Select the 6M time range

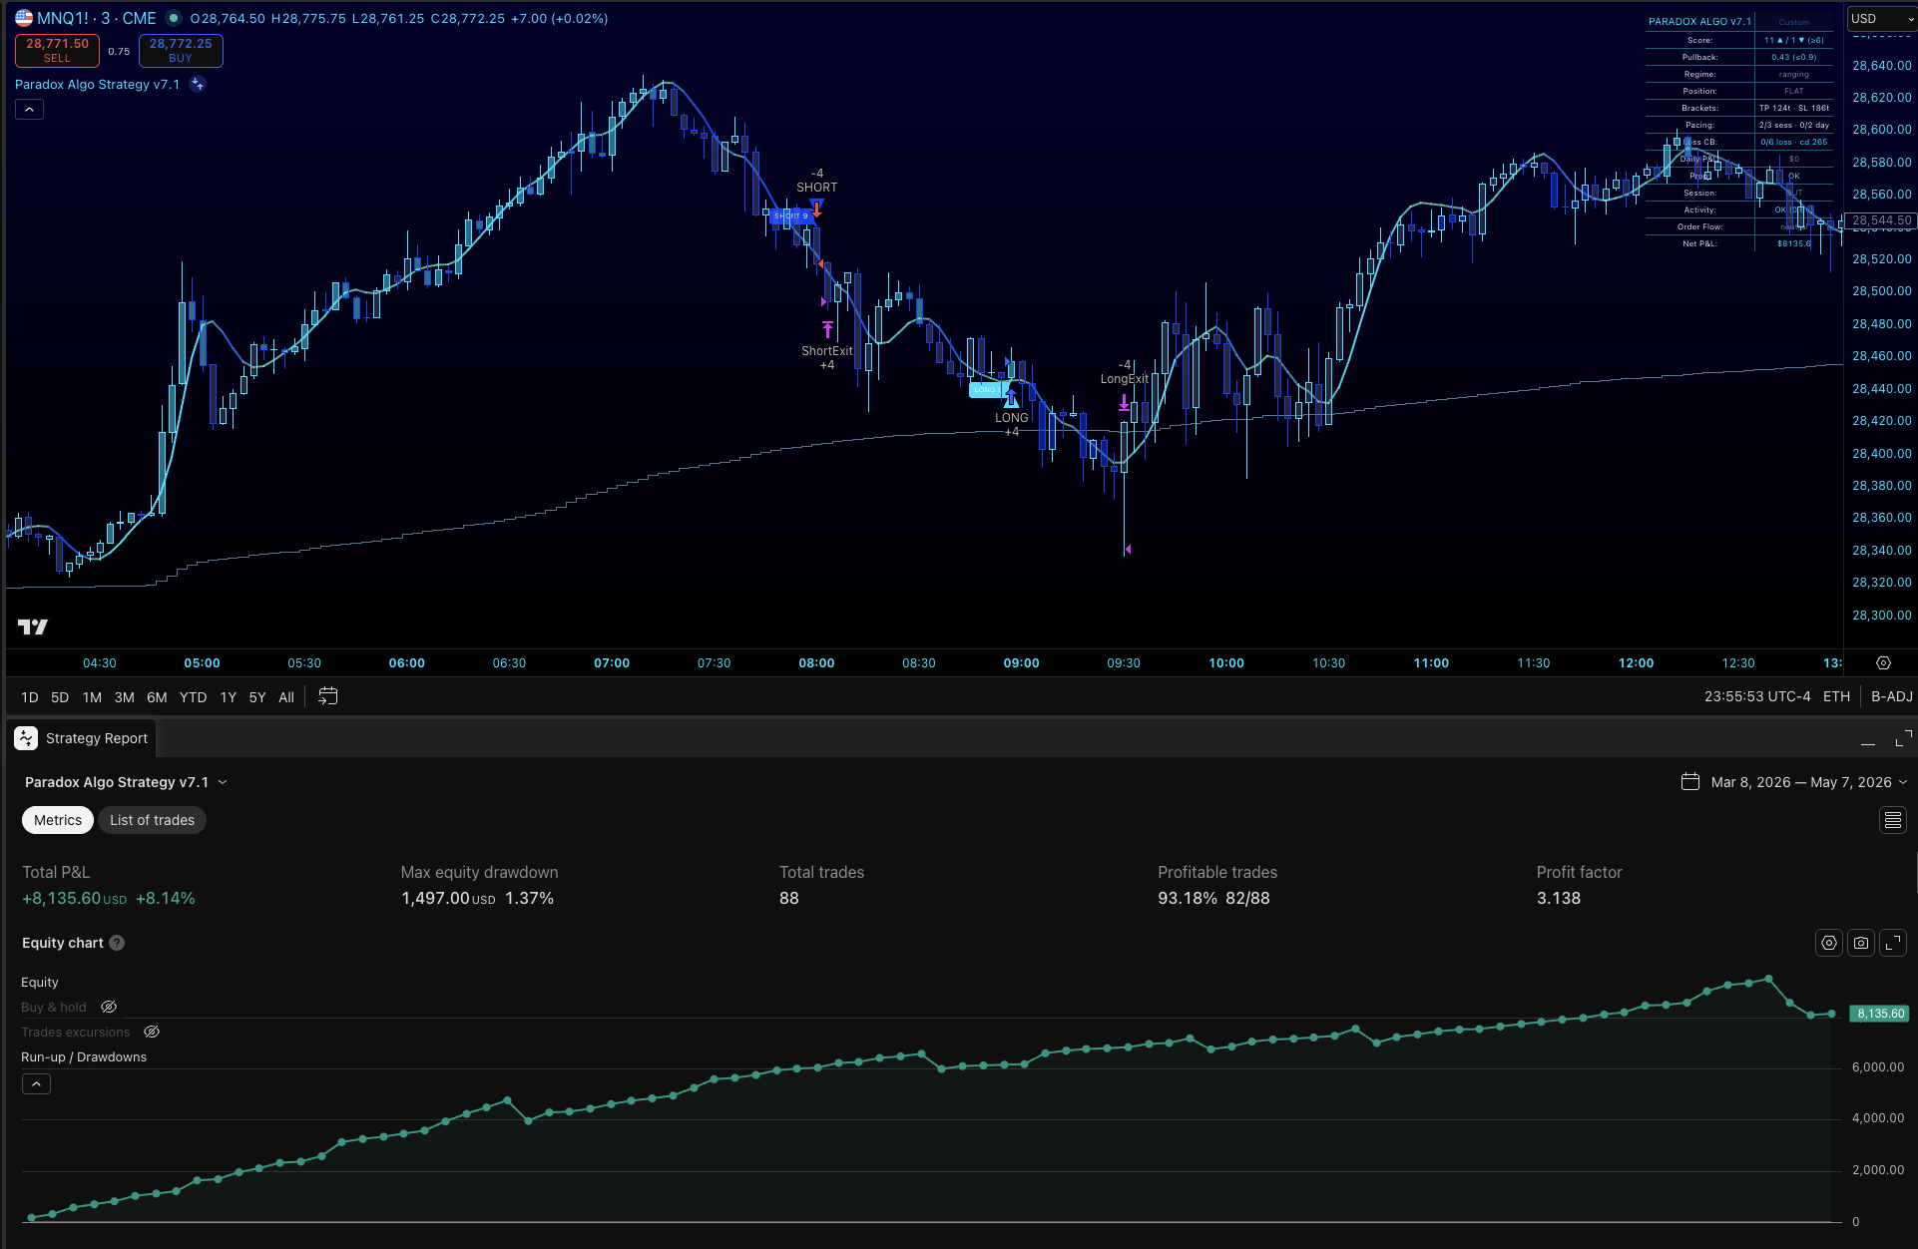[157, 697]
